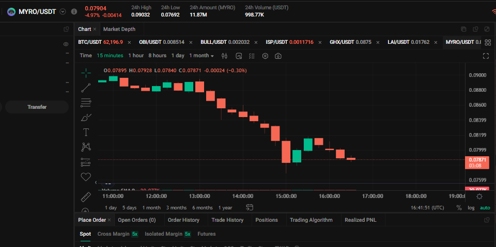Select the Isolated Margin 5x tab
This screenshot has width=496, height=247.
[167, 234]
